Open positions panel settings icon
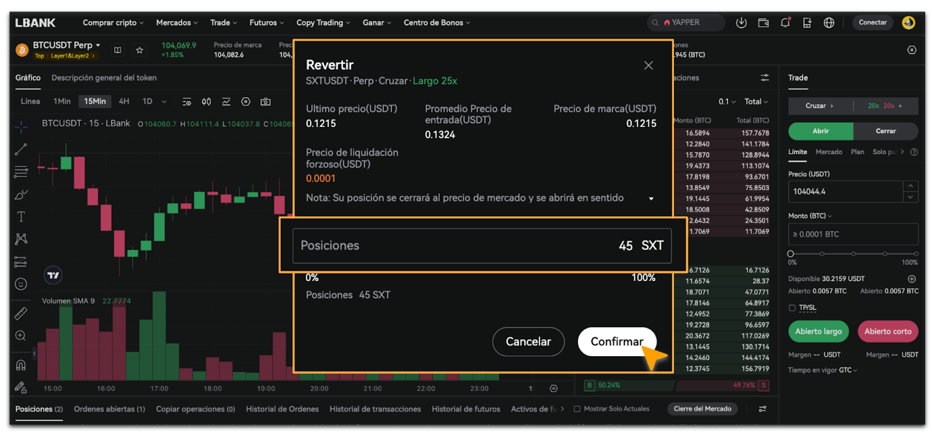 point(762,409)
